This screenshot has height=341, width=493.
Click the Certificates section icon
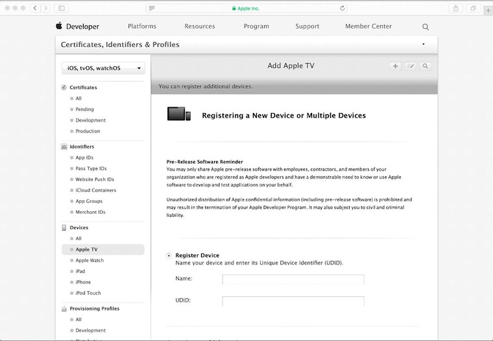[64, 88]
